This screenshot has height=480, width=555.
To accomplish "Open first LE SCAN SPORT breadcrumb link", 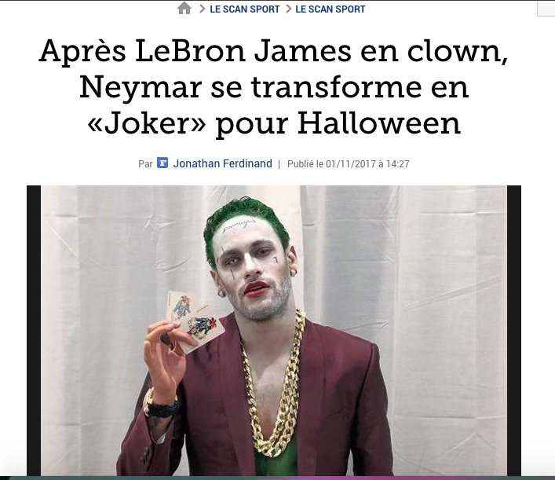I will pos(245,9).
